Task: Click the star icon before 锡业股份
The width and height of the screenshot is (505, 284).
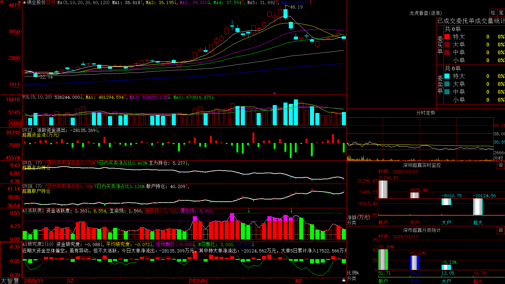Action: point(25,3)
